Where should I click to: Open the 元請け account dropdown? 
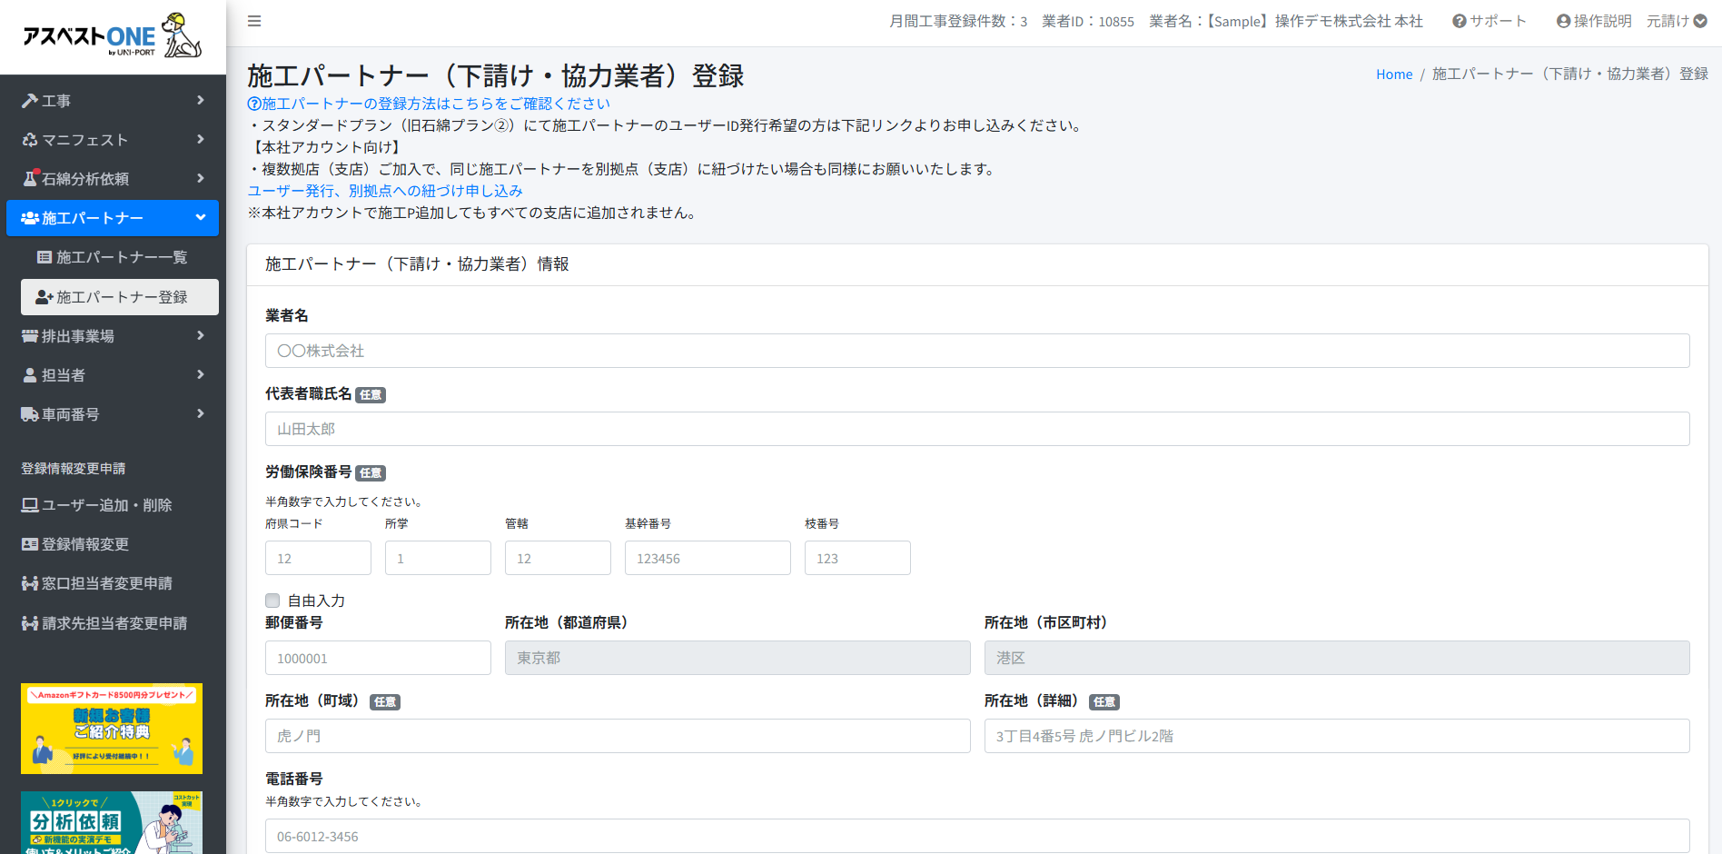[1677, 21]
